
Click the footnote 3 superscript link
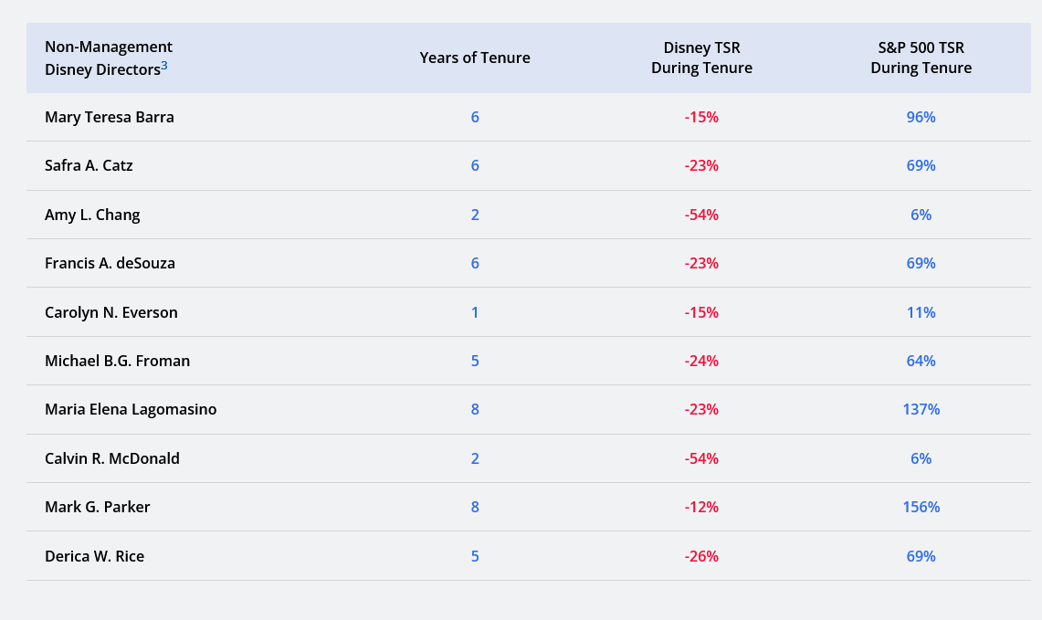(x=164, y=65)
